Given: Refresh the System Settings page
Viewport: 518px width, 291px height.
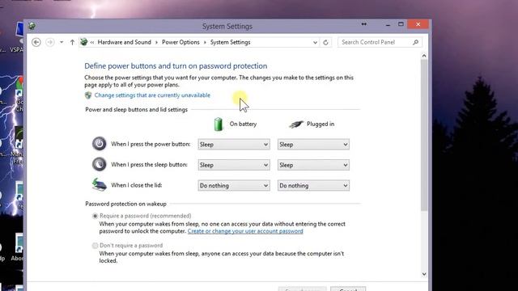Looking at the screenshot, I should [x=325, y=43].
